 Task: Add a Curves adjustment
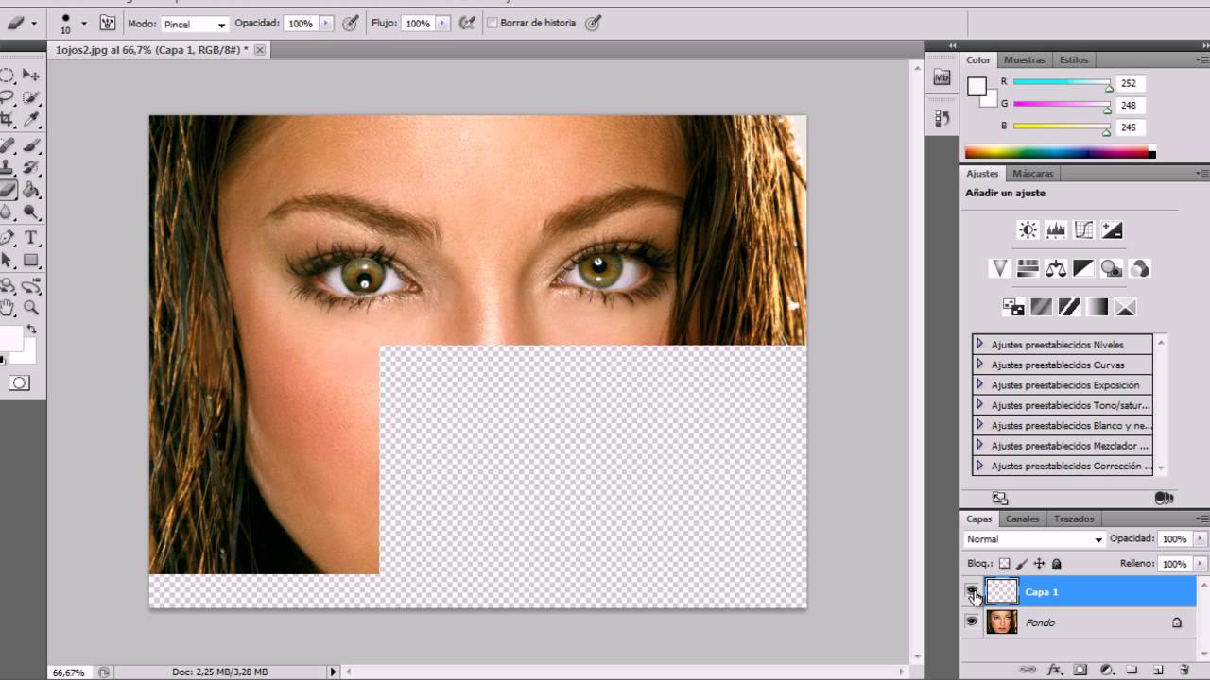1084,229
